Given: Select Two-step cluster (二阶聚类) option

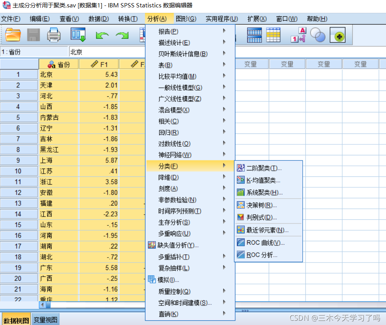Looking at the screenshot, I should click(x=268, y=168).
